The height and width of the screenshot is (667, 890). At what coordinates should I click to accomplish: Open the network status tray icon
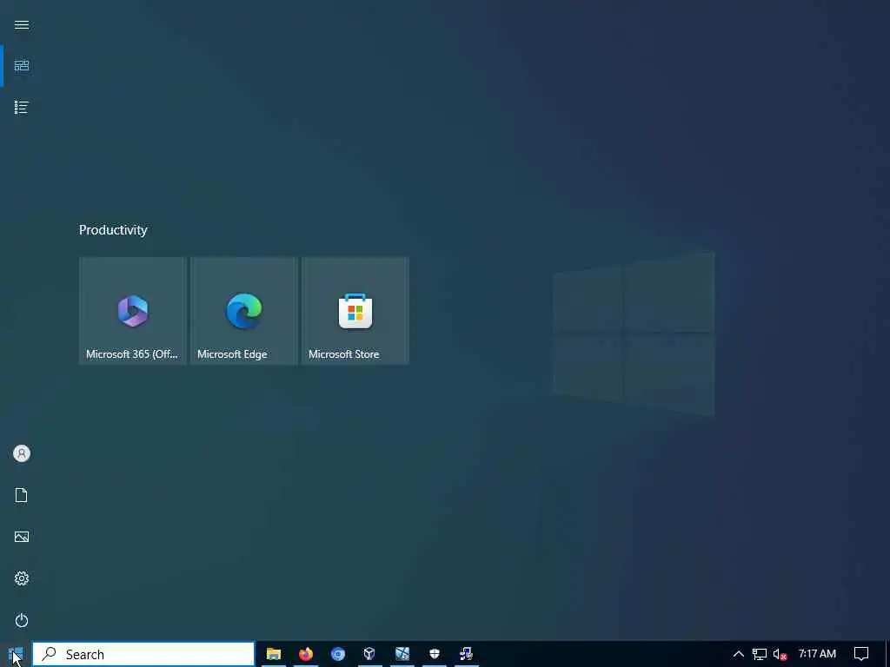[760, 654]
